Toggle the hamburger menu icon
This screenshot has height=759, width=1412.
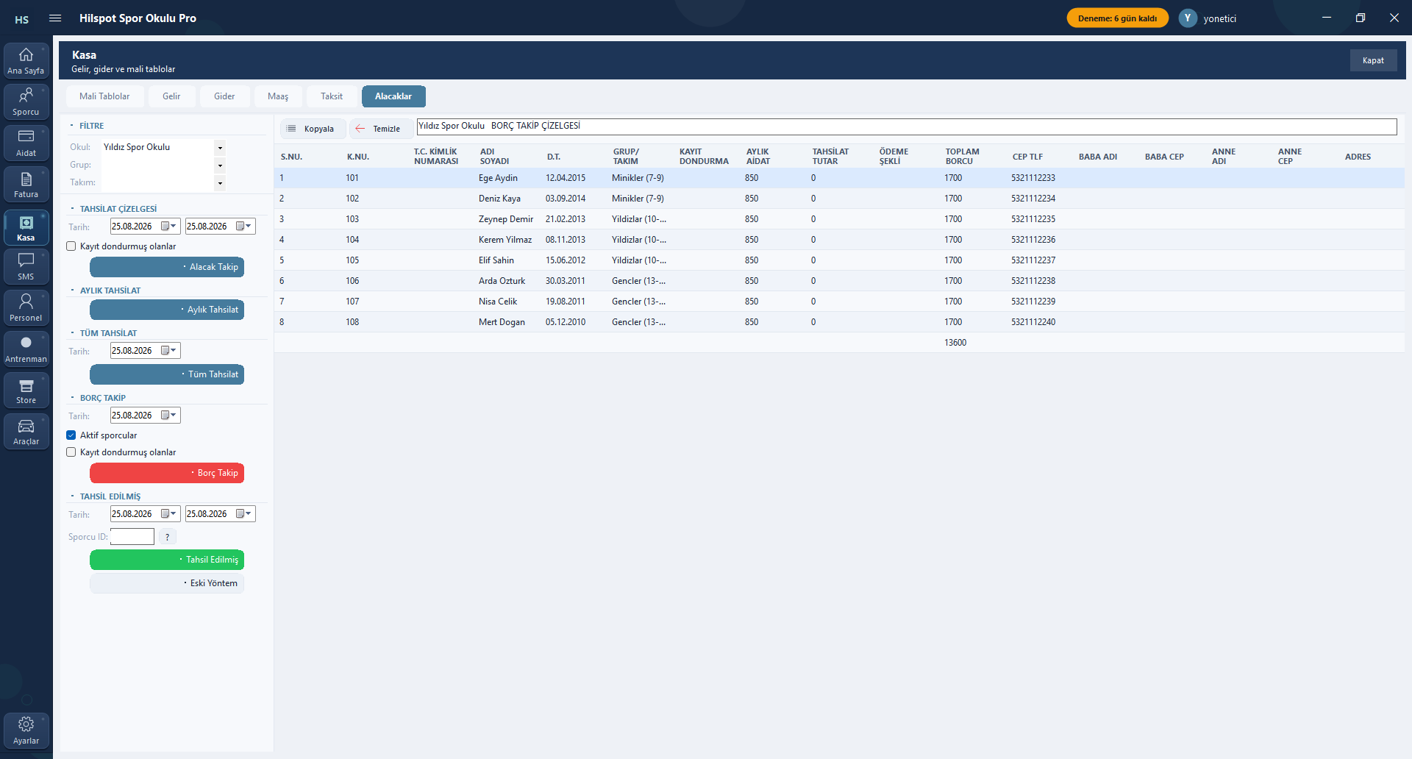(55, 18)
